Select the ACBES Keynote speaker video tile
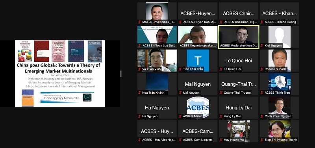Viewport: 315px width, 148px height. point(198,37)
